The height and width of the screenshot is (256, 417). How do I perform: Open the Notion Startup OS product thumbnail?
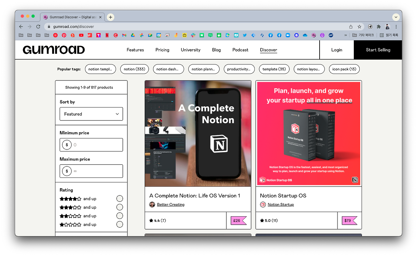(x=309, y=134)
